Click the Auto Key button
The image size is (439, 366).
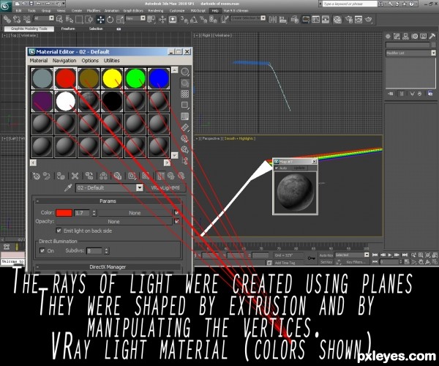pos(326,255)
